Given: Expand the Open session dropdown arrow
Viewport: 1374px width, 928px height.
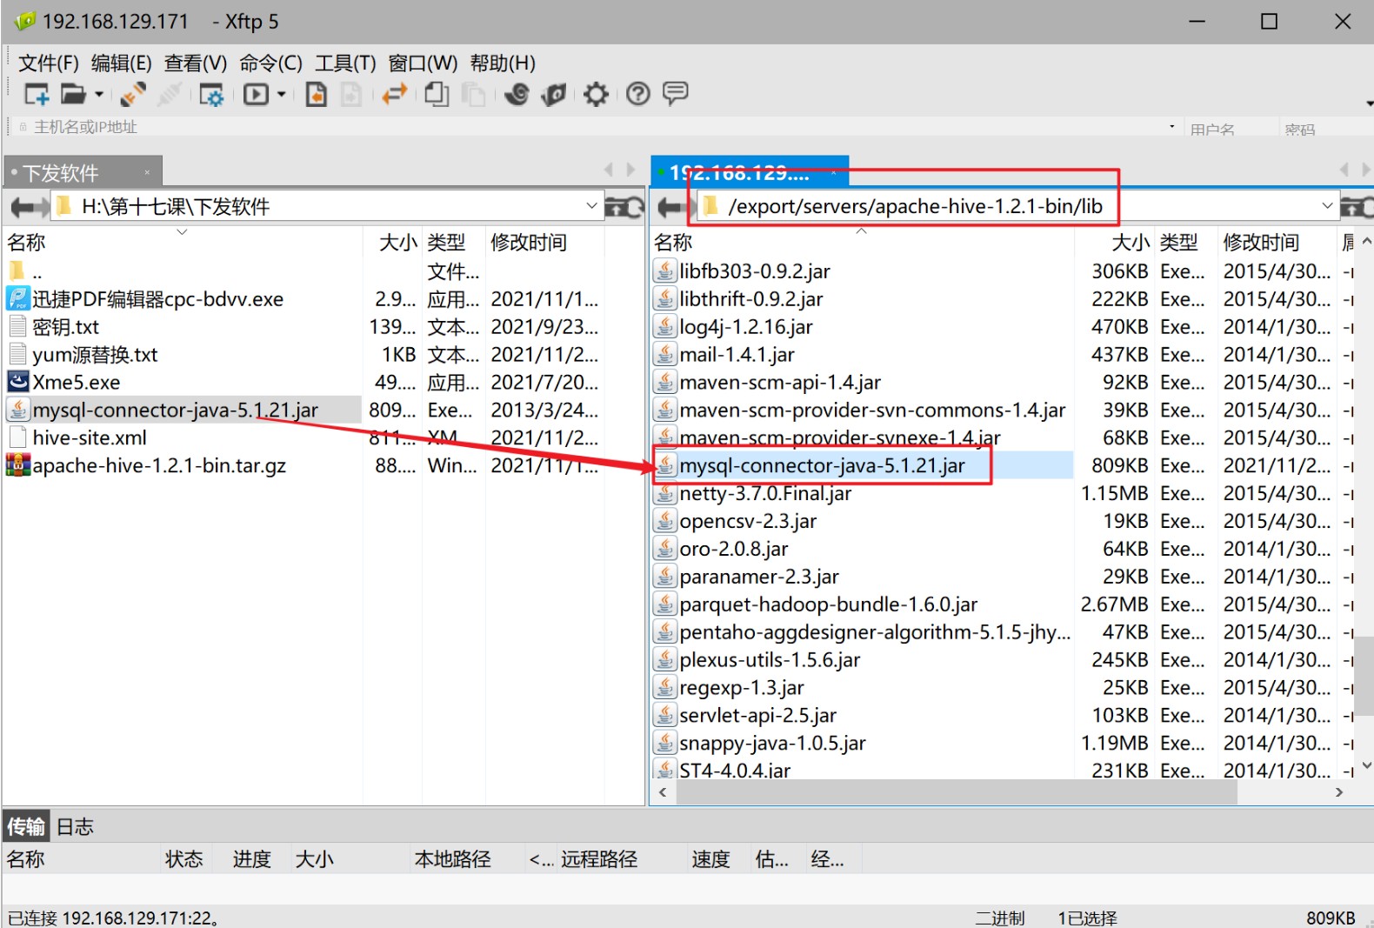Looking at the screenshot, I should (99, 94).
